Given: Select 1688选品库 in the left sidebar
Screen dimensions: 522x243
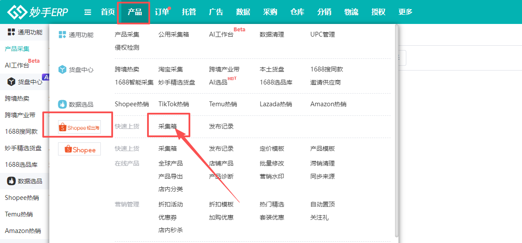Looking at the screenshot, I should [21, 164].
